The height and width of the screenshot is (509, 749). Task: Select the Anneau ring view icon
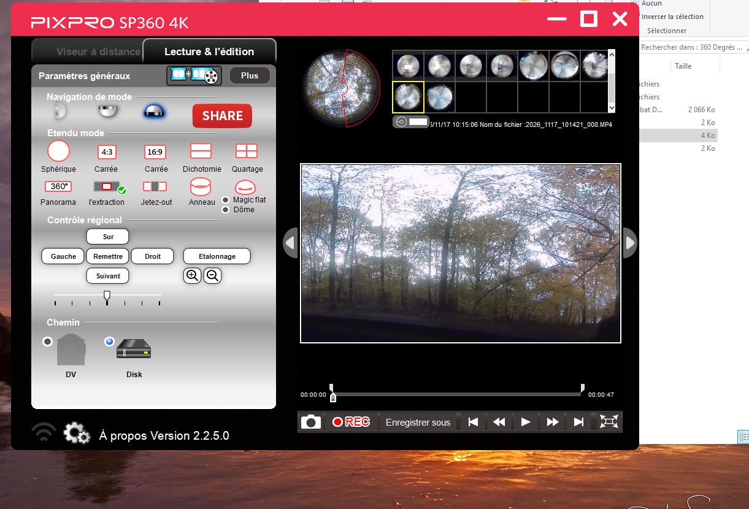(201, 186)
